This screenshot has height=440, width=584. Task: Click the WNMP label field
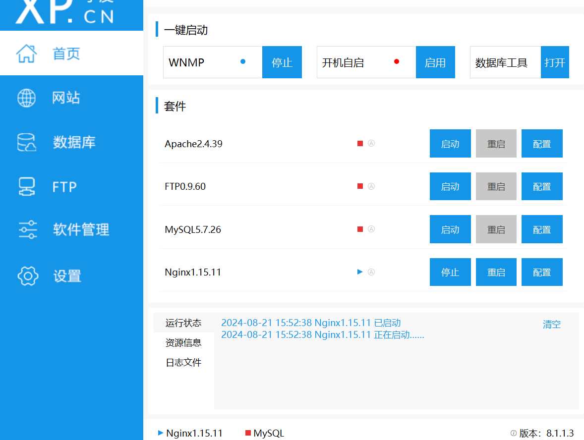point(213,62)
